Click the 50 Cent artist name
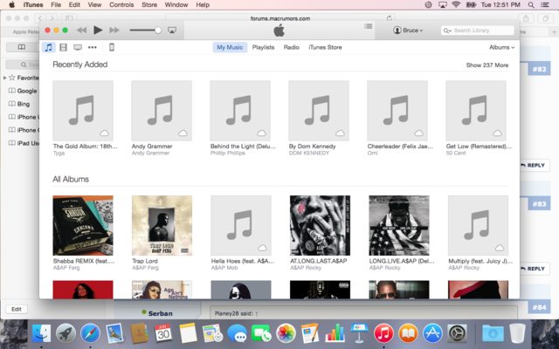Screen dimensions: 559x349 (456, 154)
